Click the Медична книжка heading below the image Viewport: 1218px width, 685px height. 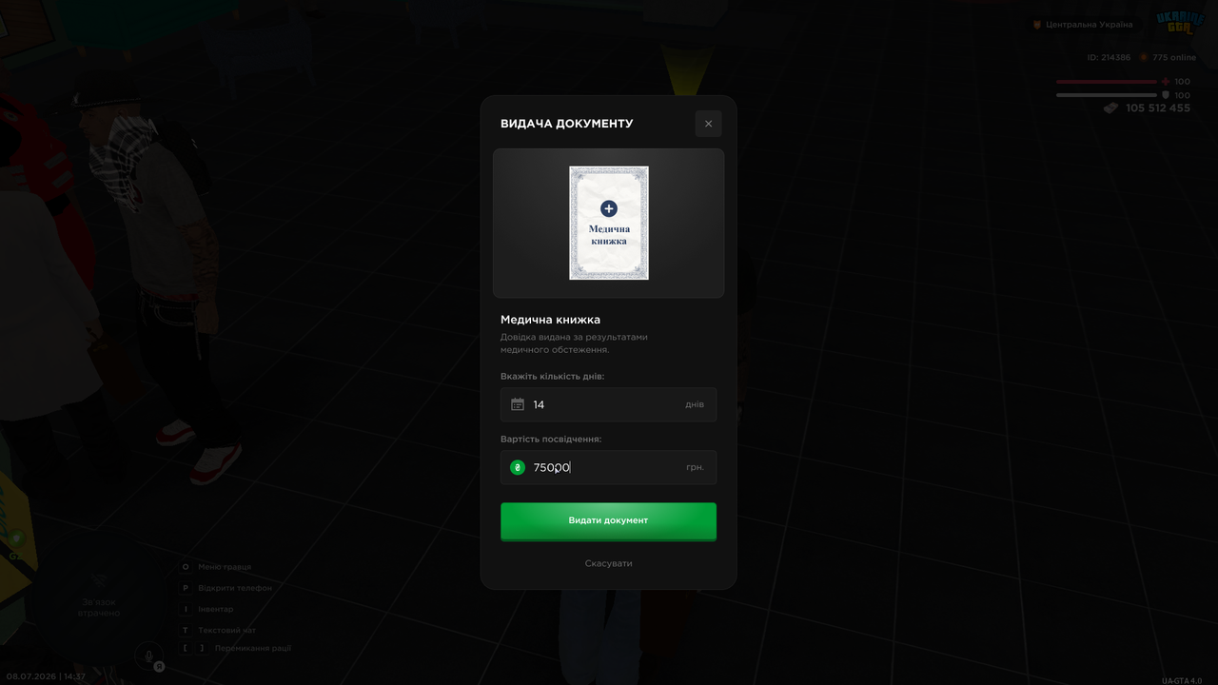550,320
